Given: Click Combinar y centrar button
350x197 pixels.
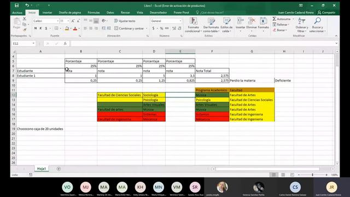Looking at the screenshot, I should pyautogui.click(x=129, y=28).
